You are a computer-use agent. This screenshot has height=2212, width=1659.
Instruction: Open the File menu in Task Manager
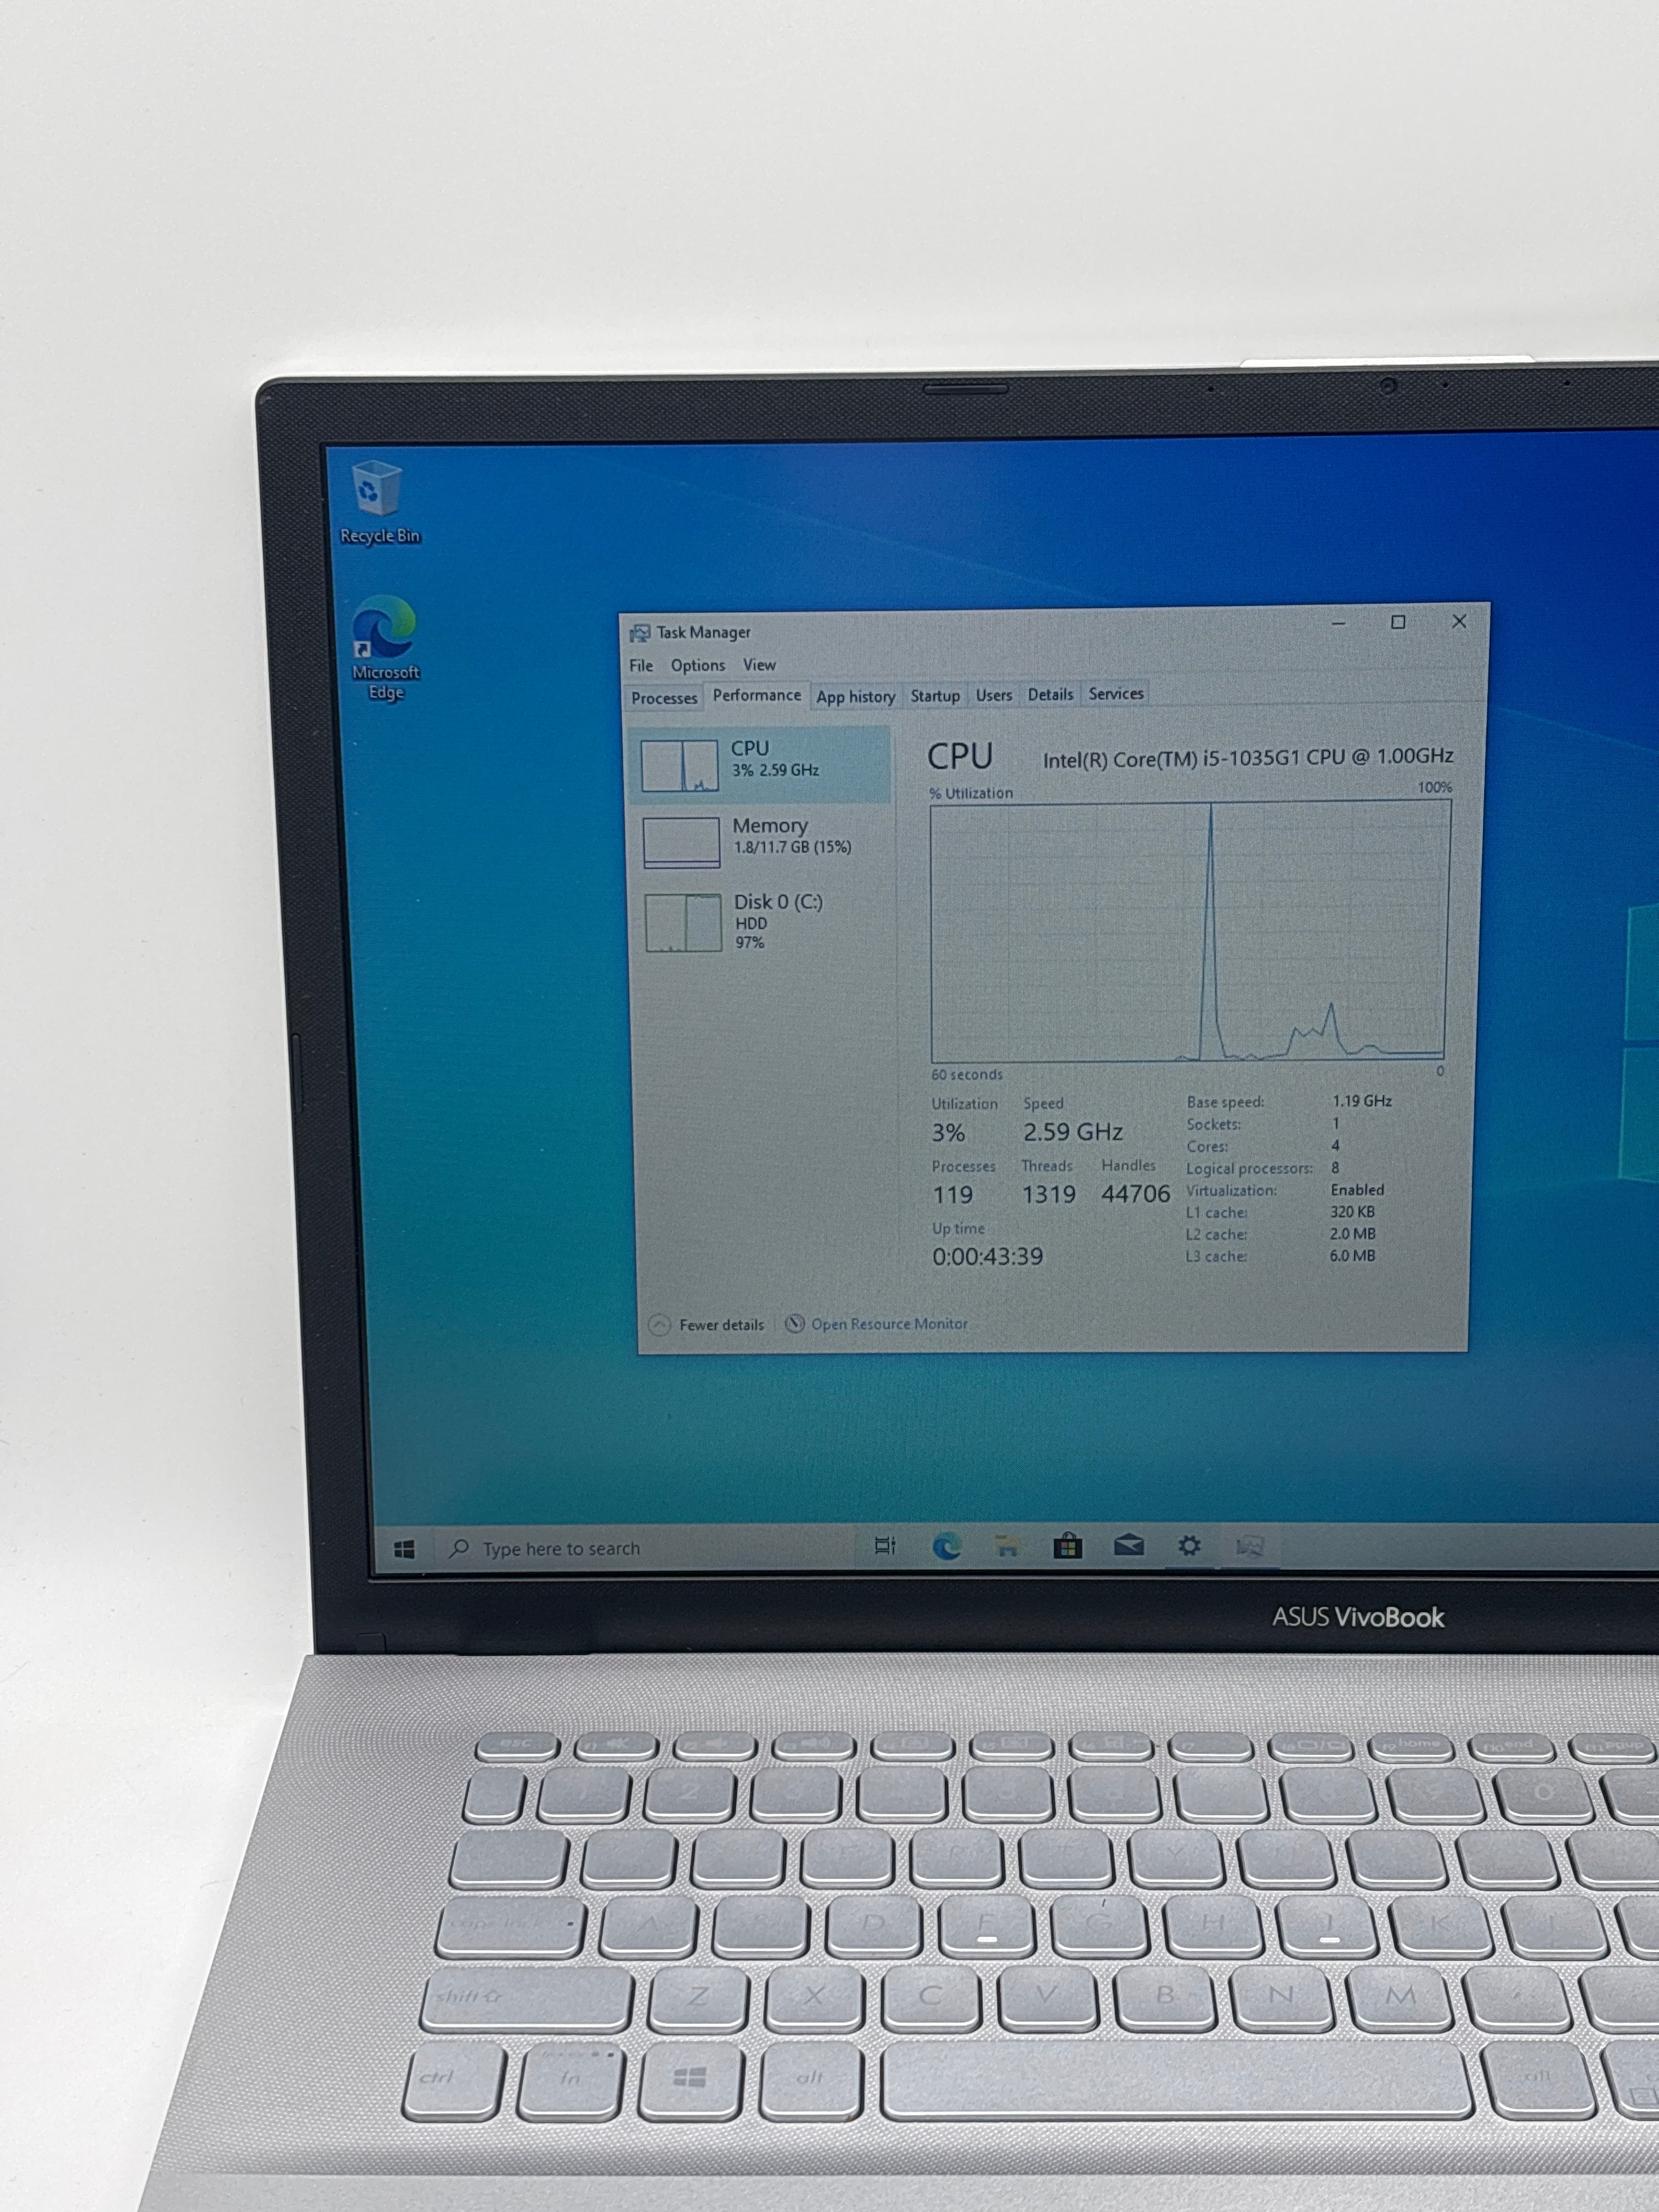point(641,666)
